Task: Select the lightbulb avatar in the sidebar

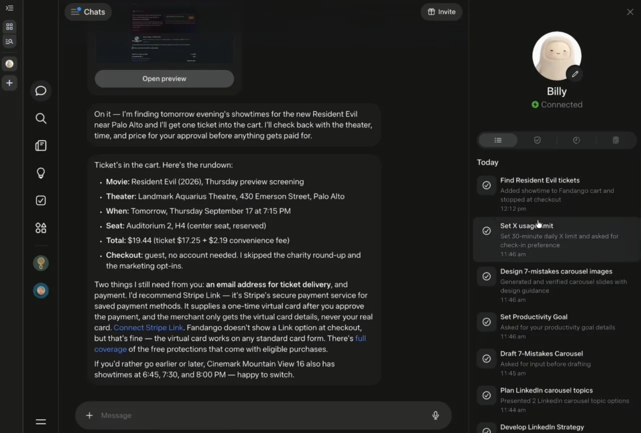Action: click(41, 263)
